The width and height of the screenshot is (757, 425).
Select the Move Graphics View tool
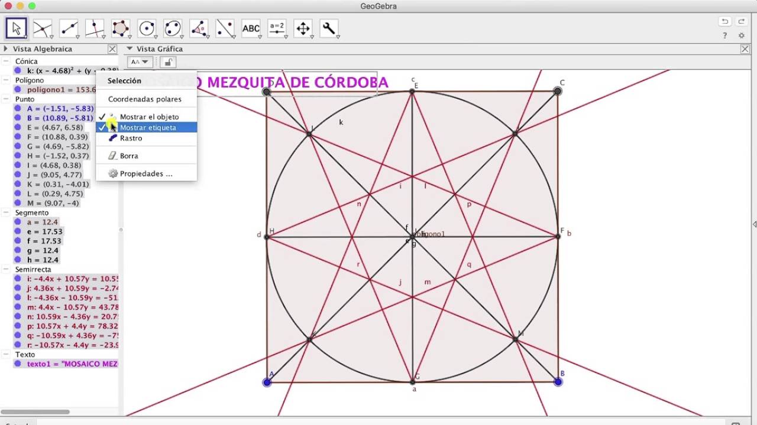[303, 28]
